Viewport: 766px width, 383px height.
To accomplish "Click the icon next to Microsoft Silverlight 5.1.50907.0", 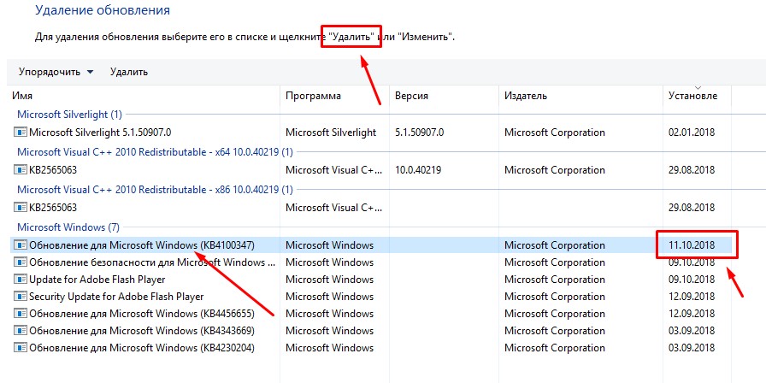I will pos(21,133).
